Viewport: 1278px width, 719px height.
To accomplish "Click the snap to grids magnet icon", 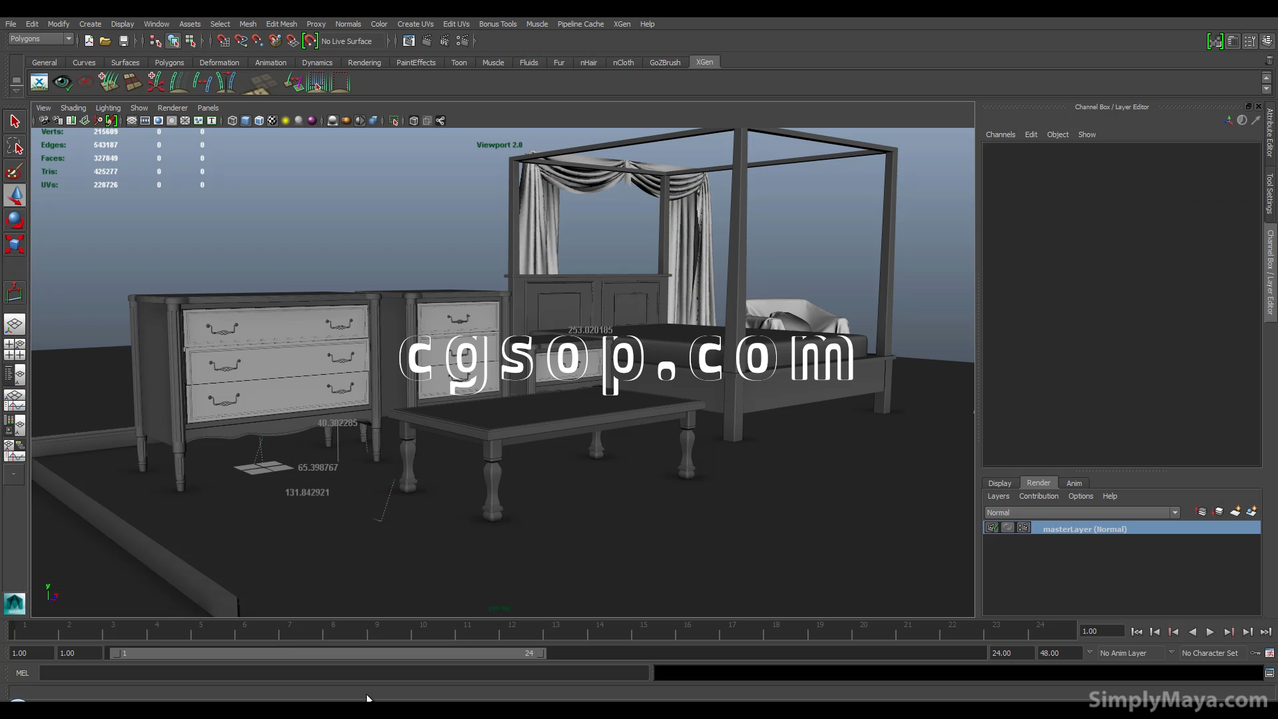I will click(x=224, y=41).
